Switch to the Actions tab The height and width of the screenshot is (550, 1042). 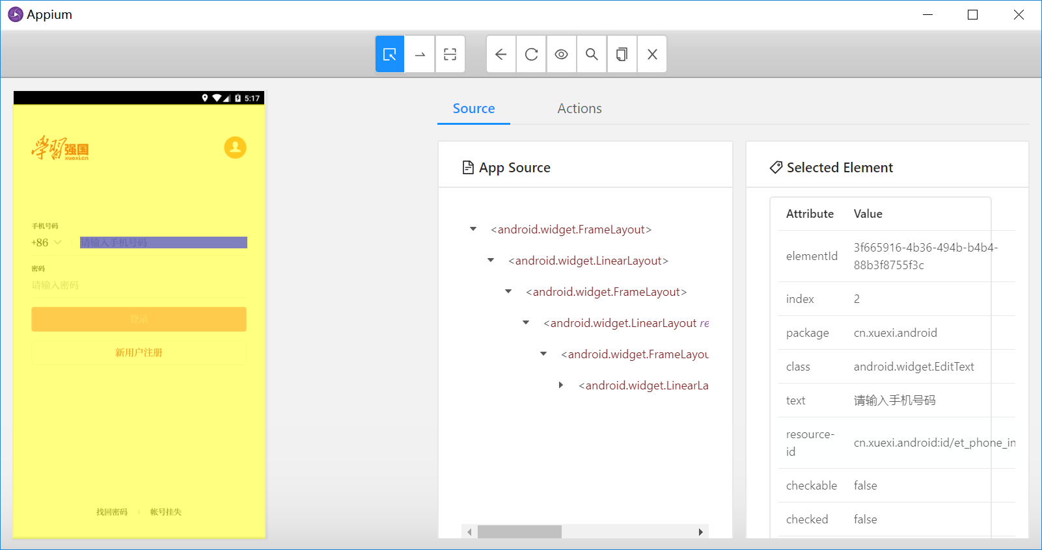click(579, 109)
